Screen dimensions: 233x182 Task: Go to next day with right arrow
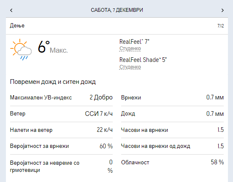point(222,10)
